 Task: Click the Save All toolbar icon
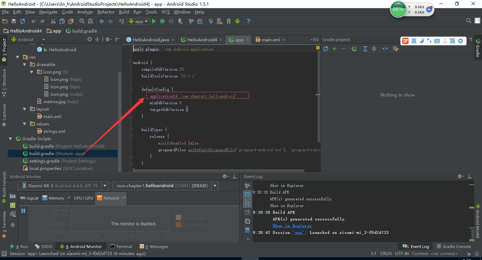(x=14, y=21)
